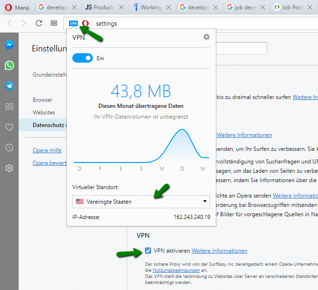The height and width of the screenshot is (290, 318).
Task: Go back with the back arrow
Action: [x=9, y=23]
